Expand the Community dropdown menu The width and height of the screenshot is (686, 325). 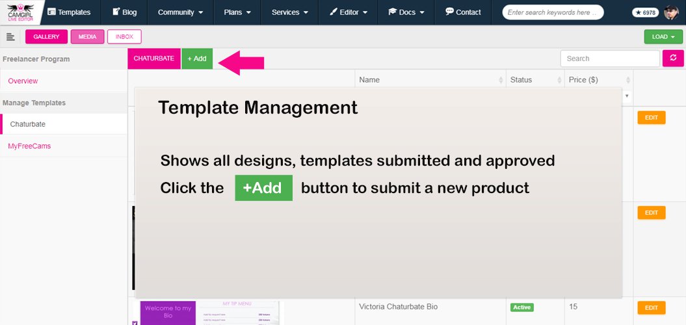(180, 12)
